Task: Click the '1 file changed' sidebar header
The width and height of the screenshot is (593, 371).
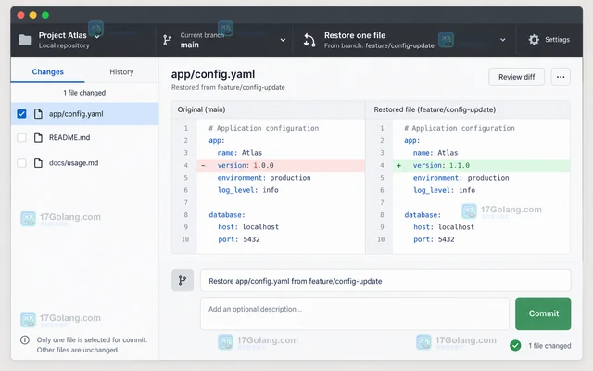Action: [x=84, y=93]
